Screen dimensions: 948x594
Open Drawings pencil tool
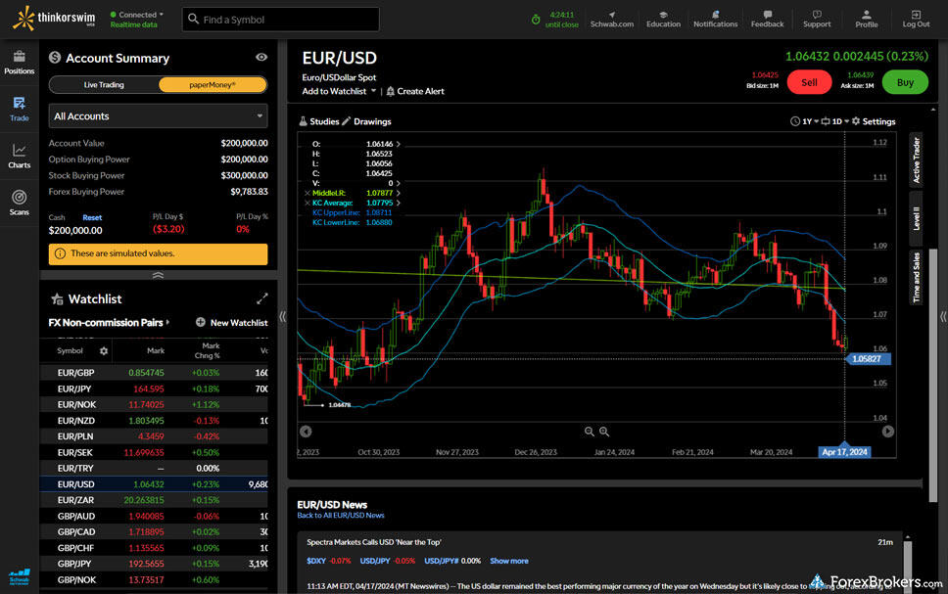point(347,121)
